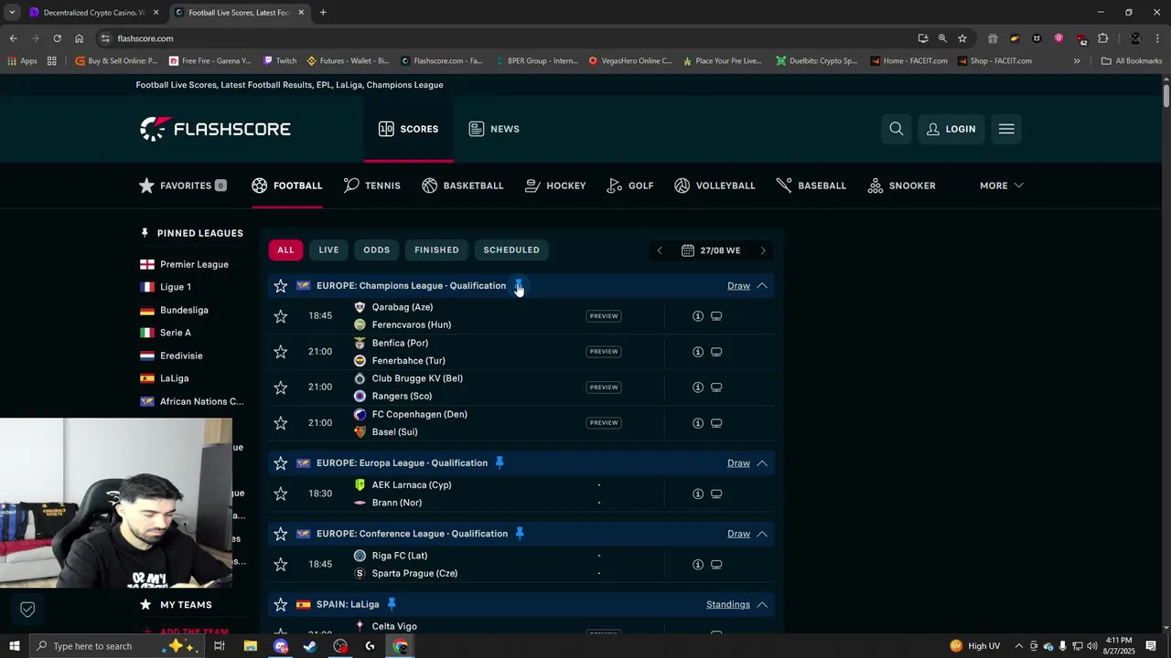Select TENNIS sport
This screenshot has height=658, width=1171.
(x=372, y=186)
